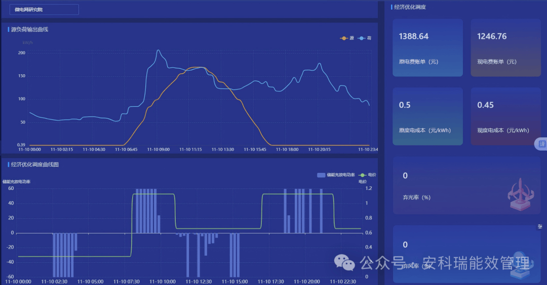Click the orange 源 legend marker
This screenshot has width=547, height=285.
click(344, 38)
